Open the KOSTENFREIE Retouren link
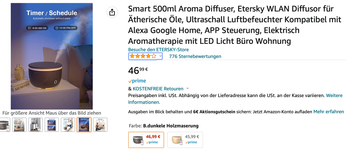Viewport: 353px width, 152px height. pos(158,88)
